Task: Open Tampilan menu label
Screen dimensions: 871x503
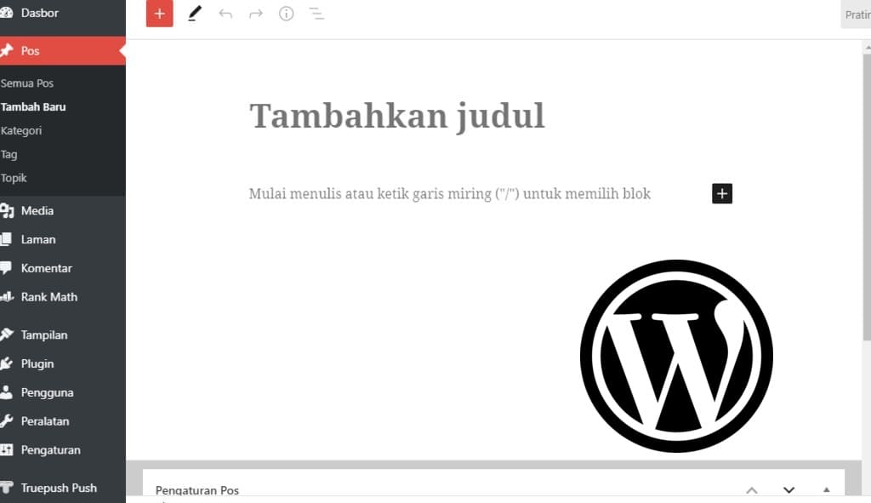Action: coord(44,335)
